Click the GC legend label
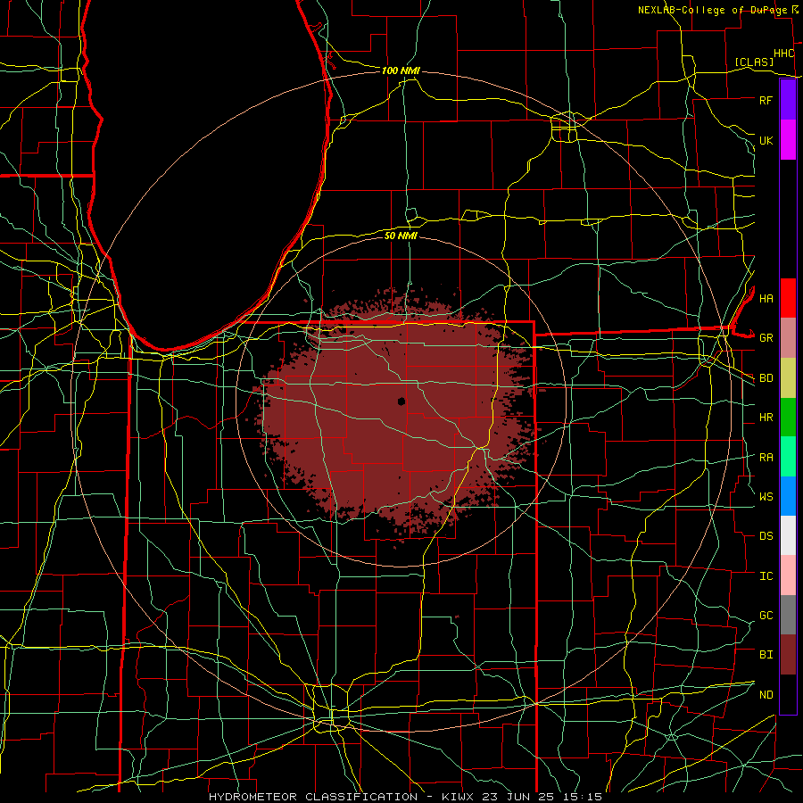Viewport: 803px width, 803px height. 766,616
